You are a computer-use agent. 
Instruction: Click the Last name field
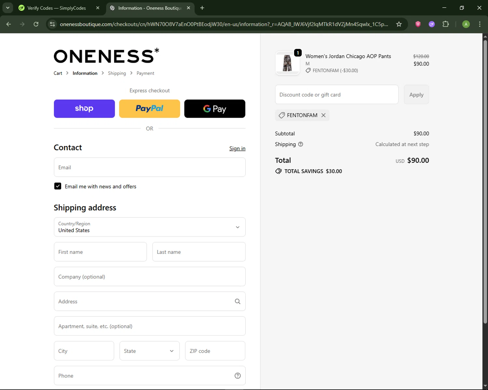click(199, 252)
